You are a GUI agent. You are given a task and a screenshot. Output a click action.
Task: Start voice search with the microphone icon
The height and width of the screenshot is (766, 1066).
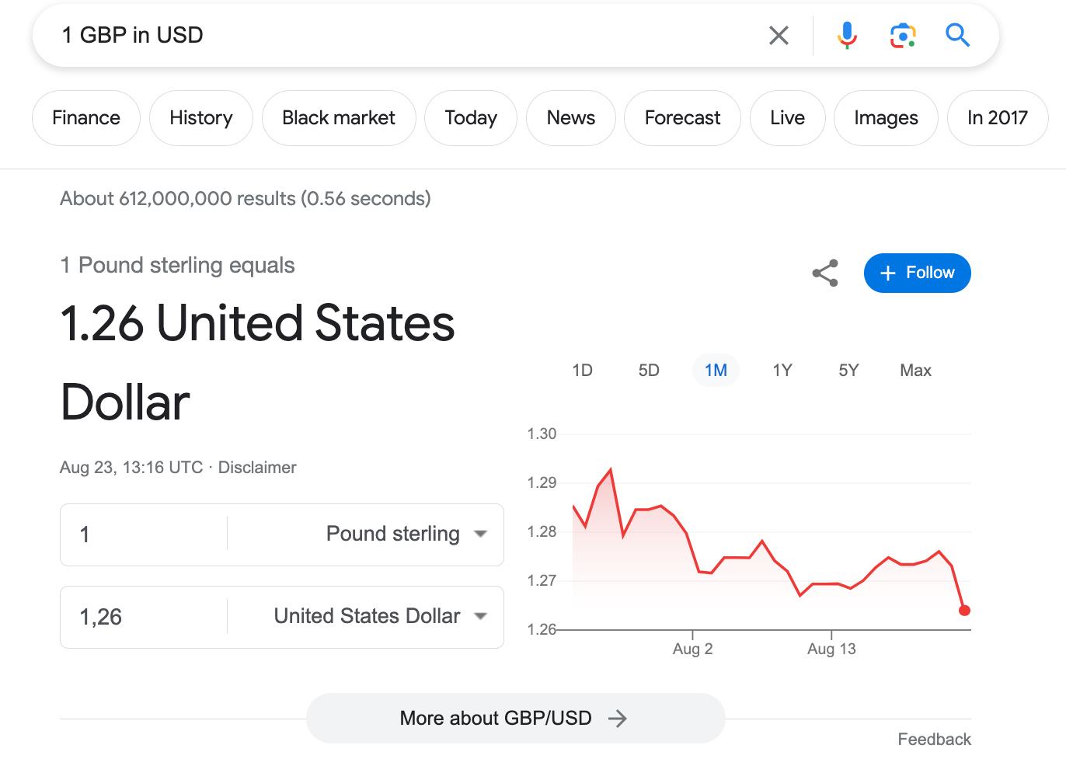pyautogui.click(x=847, y=36)
